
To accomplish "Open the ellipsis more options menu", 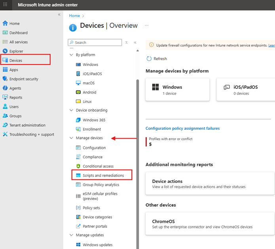I will pos(147,25).
